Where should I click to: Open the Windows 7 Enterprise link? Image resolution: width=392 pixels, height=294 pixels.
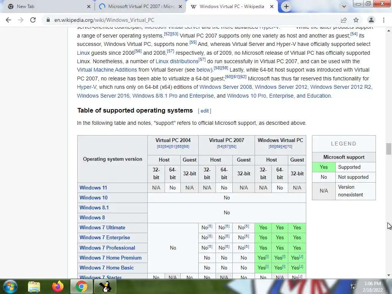click(x=105, y=237)
